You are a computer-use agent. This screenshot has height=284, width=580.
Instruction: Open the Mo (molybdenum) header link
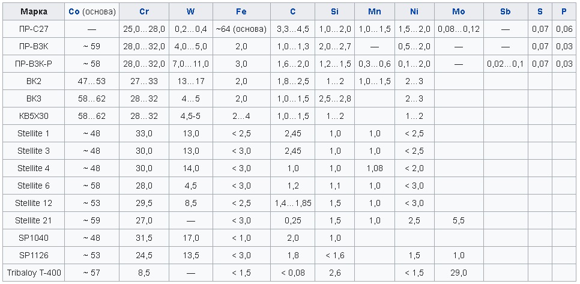[459, 12]
